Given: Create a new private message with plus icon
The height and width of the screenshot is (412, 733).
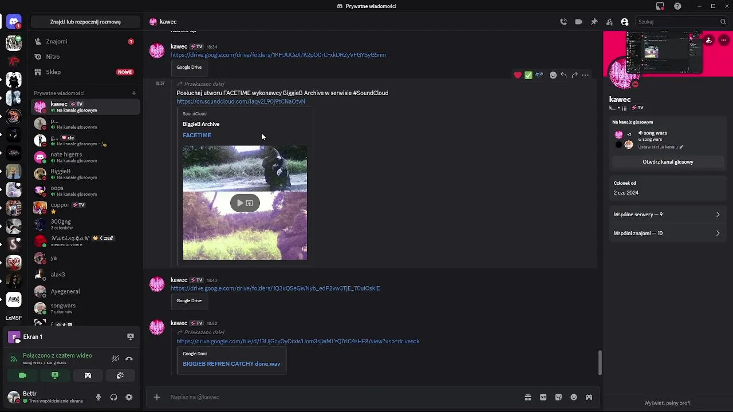Looking at the screenshot, I should [x=134, y=93].
